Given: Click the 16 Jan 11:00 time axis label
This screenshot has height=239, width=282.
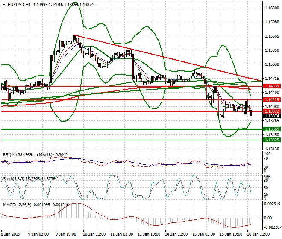Looking at the screenshot, I should pyautogui.click(x=258, y=234).
